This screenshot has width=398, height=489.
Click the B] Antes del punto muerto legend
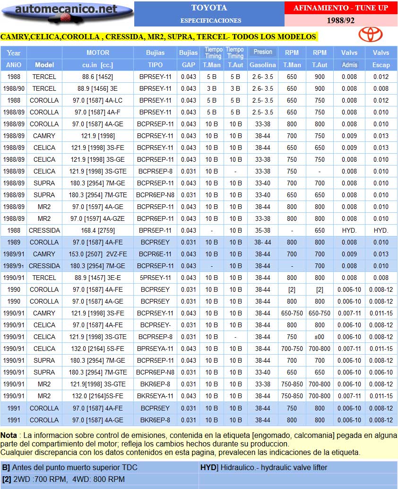coord(99,467)
